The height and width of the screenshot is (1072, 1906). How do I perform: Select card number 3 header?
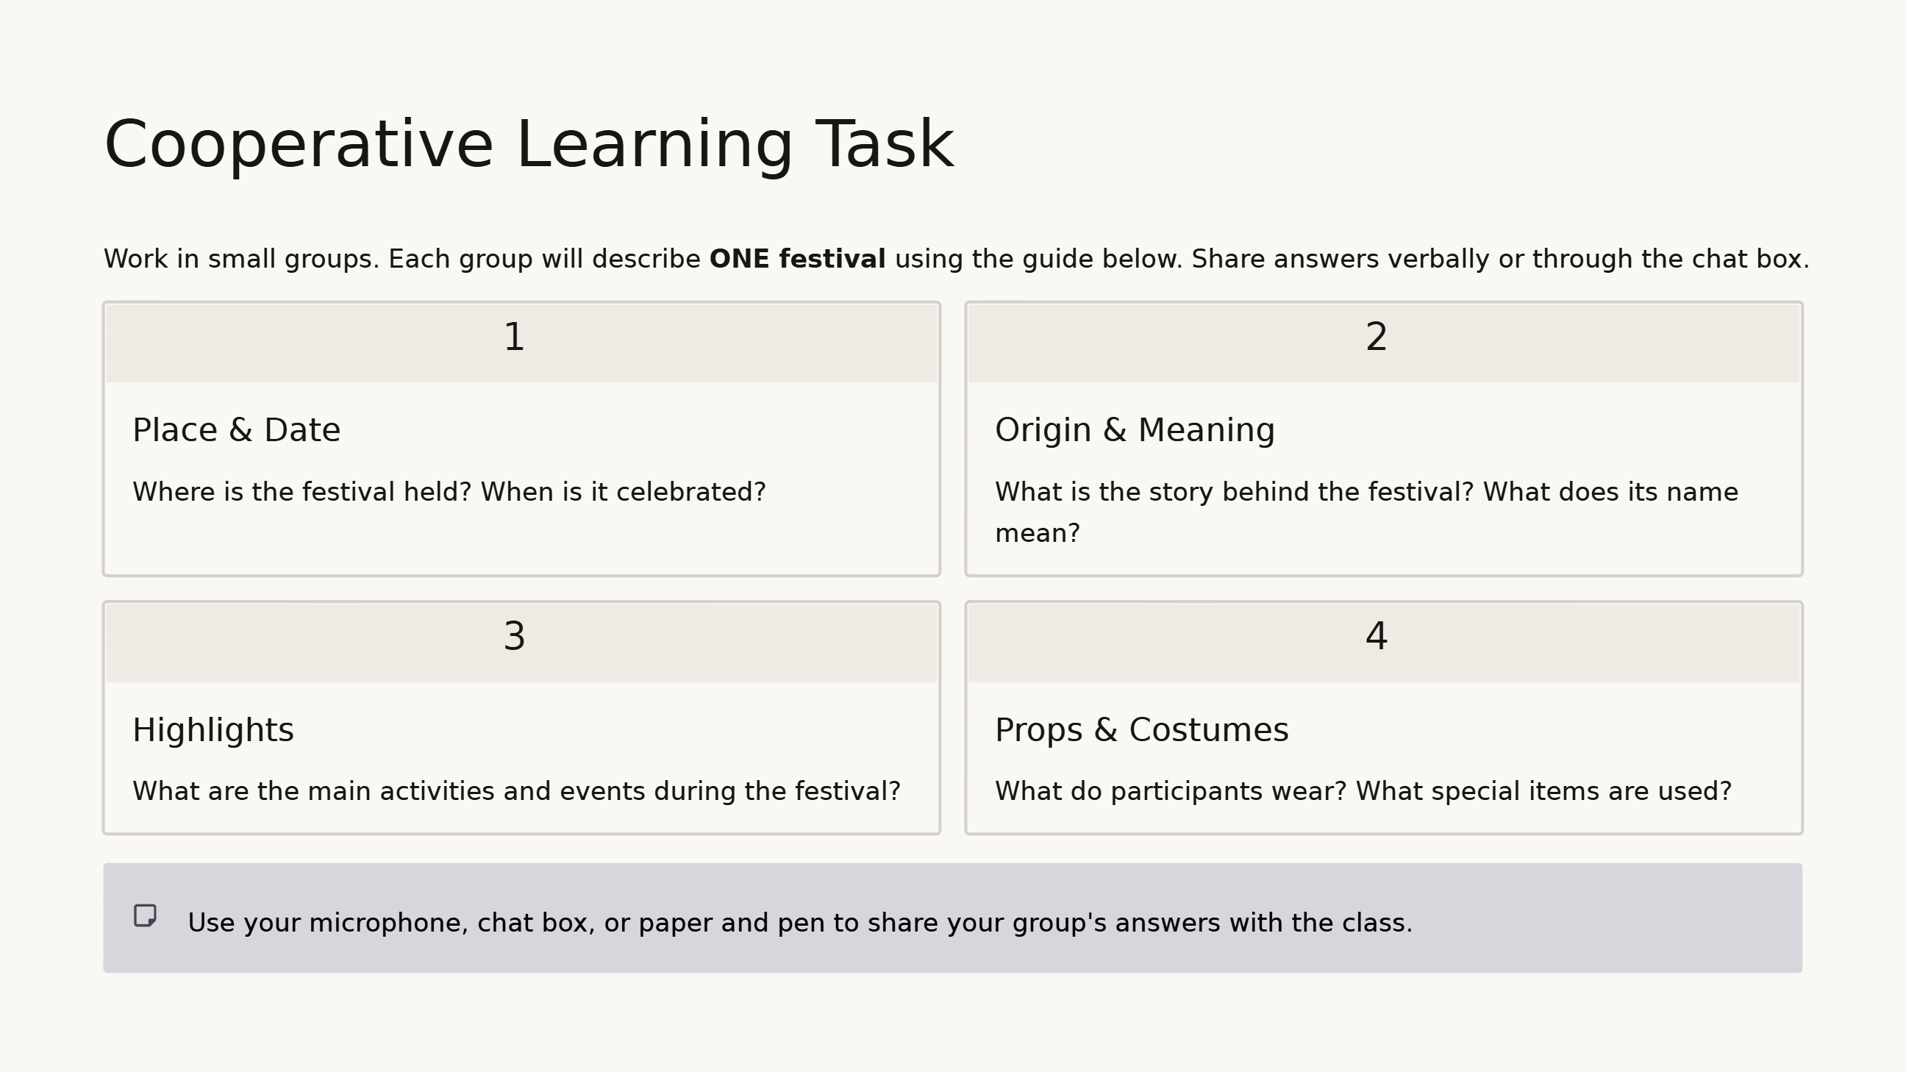click(521, 643)
